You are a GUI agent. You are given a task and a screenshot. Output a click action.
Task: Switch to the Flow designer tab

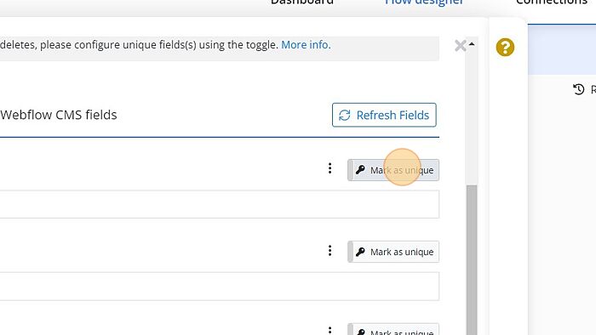coord(424,3)
